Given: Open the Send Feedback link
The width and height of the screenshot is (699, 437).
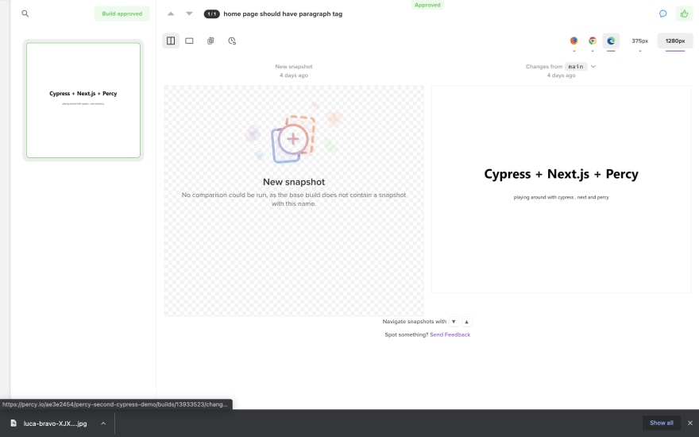Looking at the screenshot, I should pyautogui.click(x=450, y=335).
